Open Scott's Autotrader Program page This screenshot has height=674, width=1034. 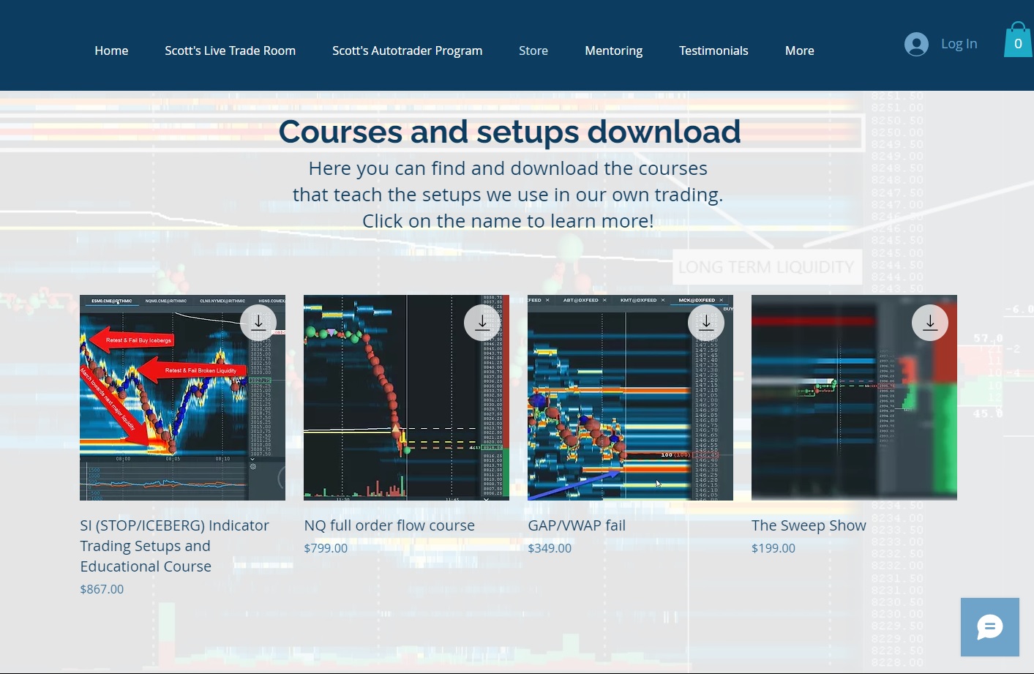408,50
